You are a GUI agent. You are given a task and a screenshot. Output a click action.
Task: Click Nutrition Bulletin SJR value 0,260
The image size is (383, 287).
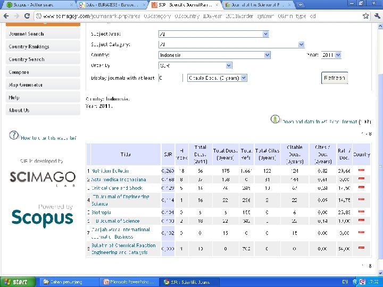coord(168,171)
